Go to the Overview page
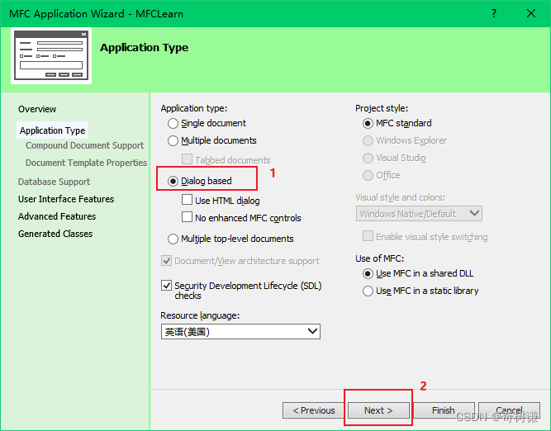Screen dimensions: 551x431 pyautogui.click(x=37, y=109)
